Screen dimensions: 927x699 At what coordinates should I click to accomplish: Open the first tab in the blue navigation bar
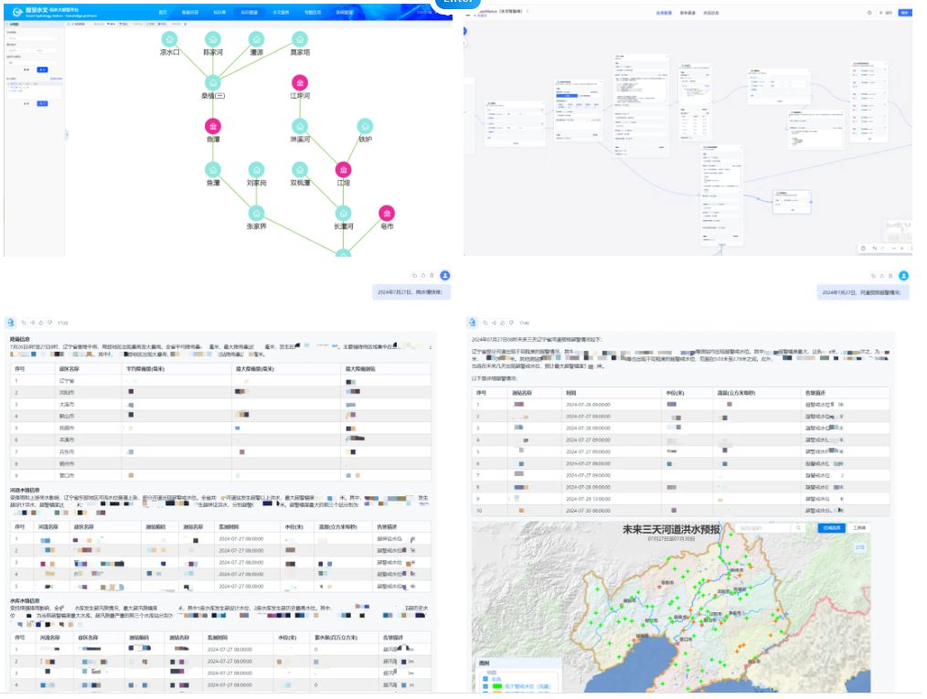click(x=163, y=12)
